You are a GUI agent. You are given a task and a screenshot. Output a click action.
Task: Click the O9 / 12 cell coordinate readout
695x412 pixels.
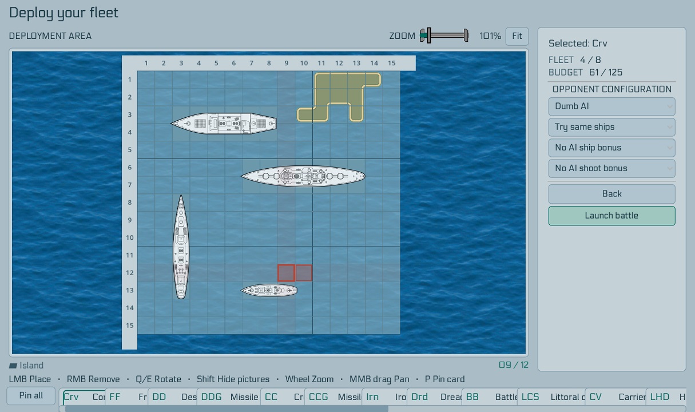coord(514,365)
